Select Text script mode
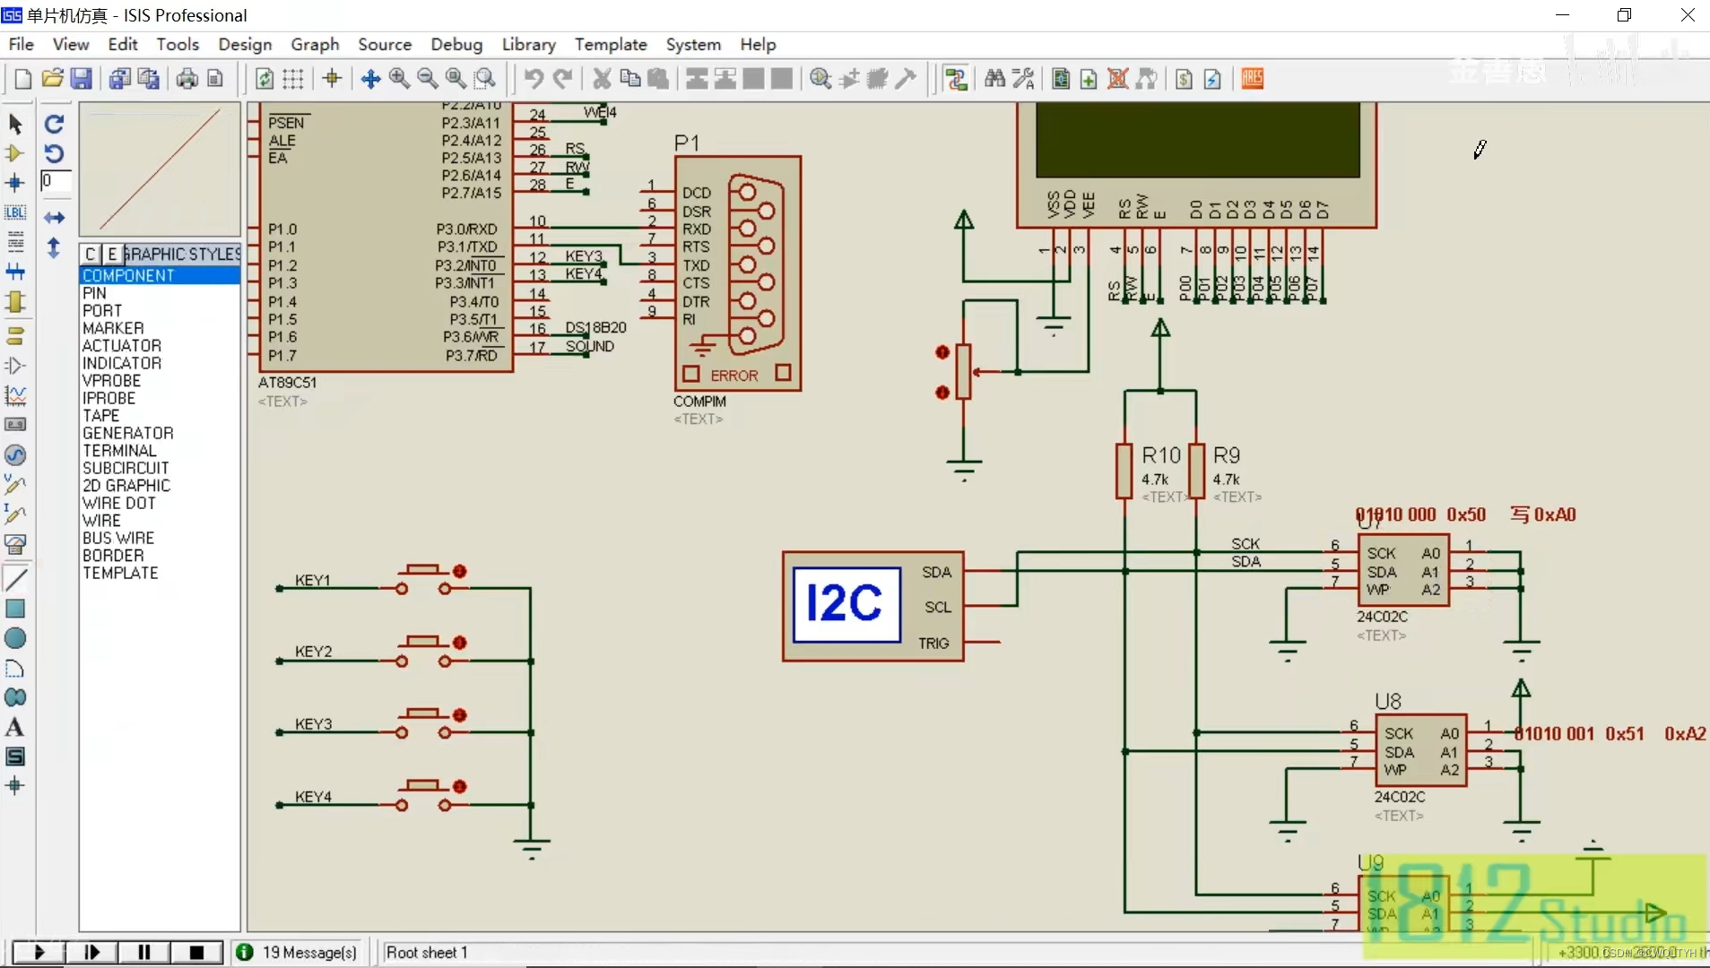The image size is (1710, 968). click(x=15, y=242)
